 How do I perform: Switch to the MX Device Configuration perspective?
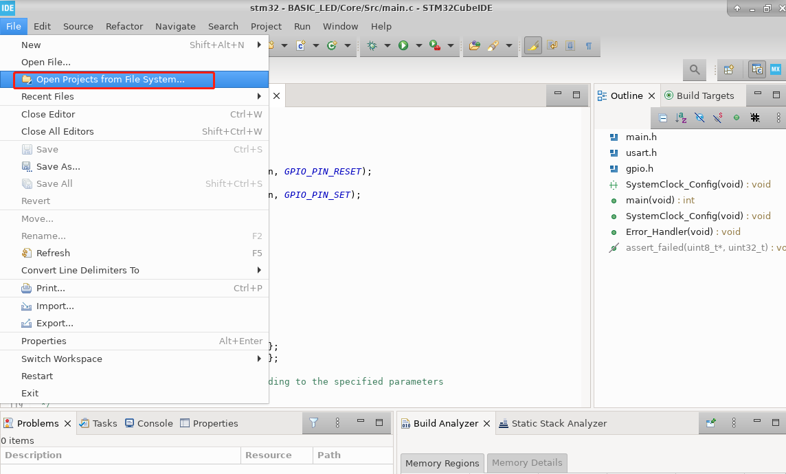(776, 69)
